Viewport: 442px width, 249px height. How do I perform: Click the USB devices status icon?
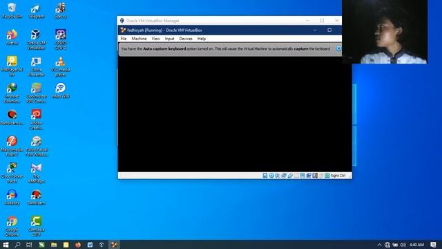[290, 176]
